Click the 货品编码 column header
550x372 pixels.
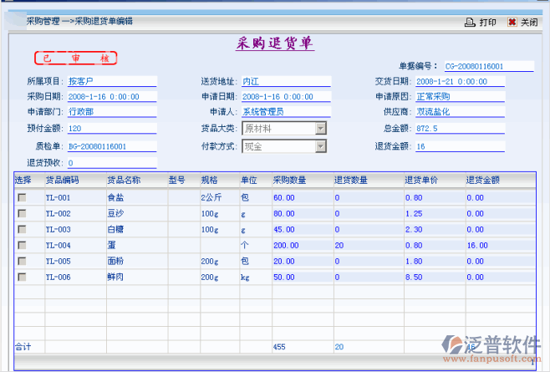click(x=62, y=180)
